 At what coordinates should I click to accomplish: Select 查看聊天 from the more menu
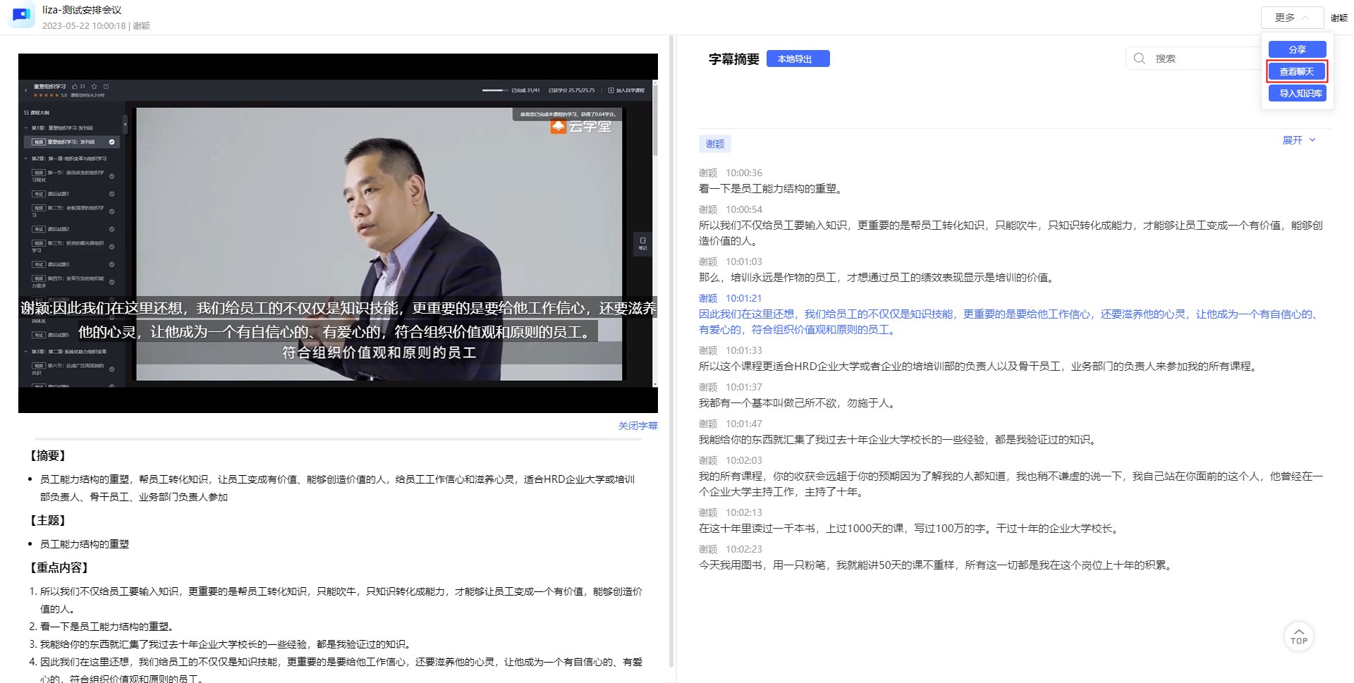coord(1297,71)
